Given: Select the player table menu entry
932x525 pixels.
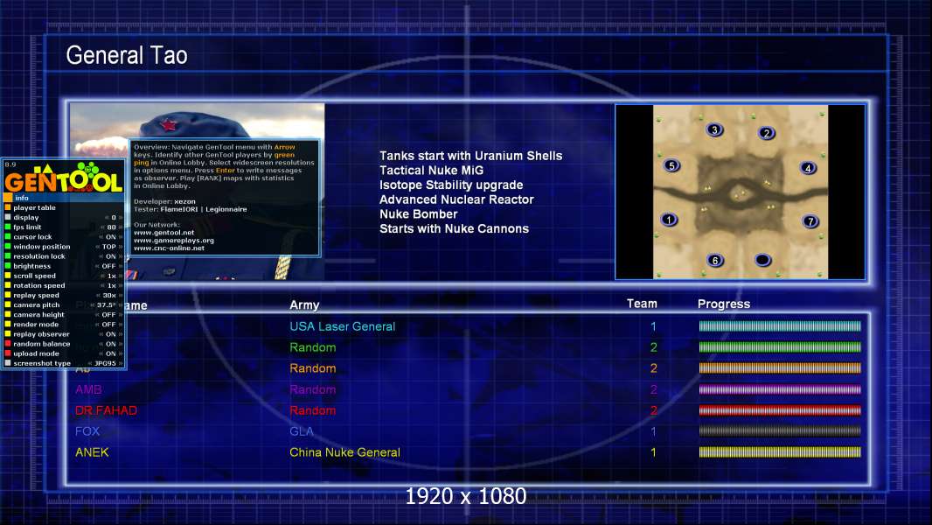Looking at the screenshot, I should click(64, 207).
